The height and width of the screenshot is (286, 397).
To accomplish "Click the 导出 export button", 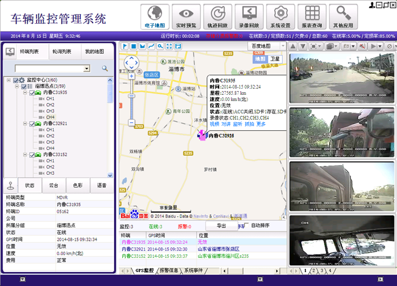I will coord(222,226).
